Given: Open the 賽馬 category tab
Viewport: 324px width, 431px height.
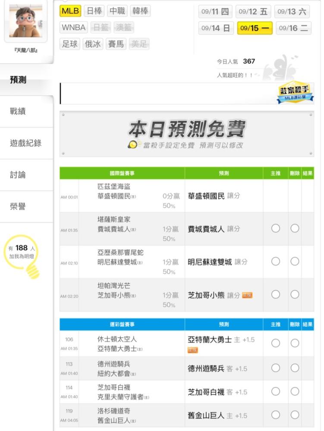Looking at the screenshot, I should (x=116, y=44).
